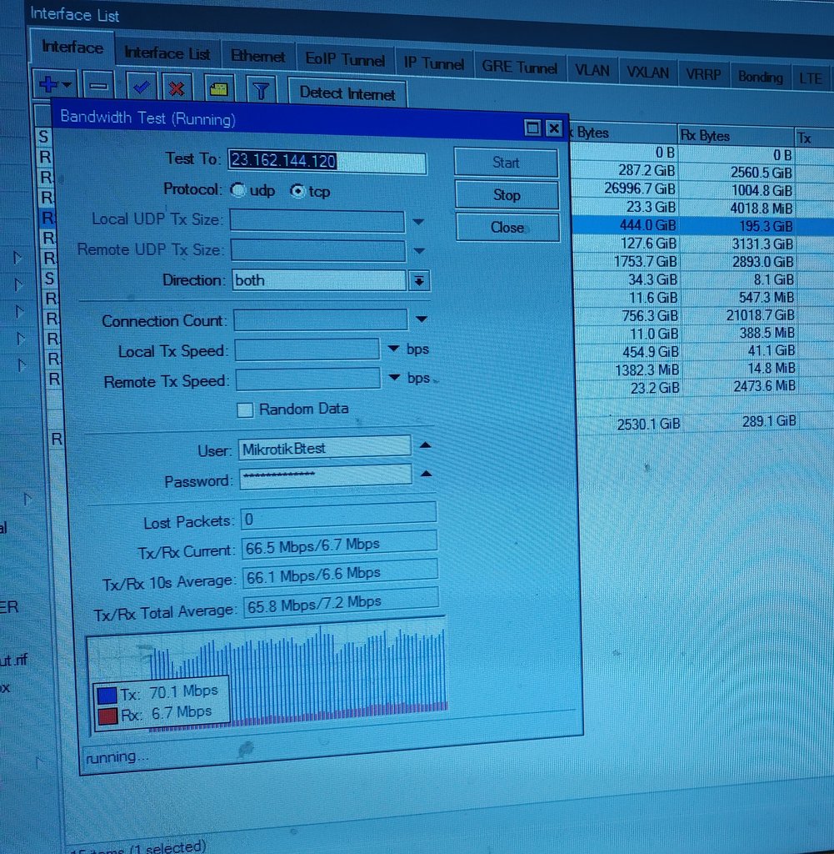834x854 pixels.
Task: Click the blue Tx legend swatch
Action: click(x=107, y=696)
